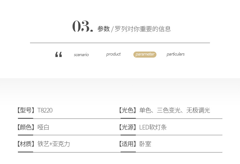Click the large quotation mark icon
The width and height of the screenshot is (240, 164).
(x=58, y=54)
